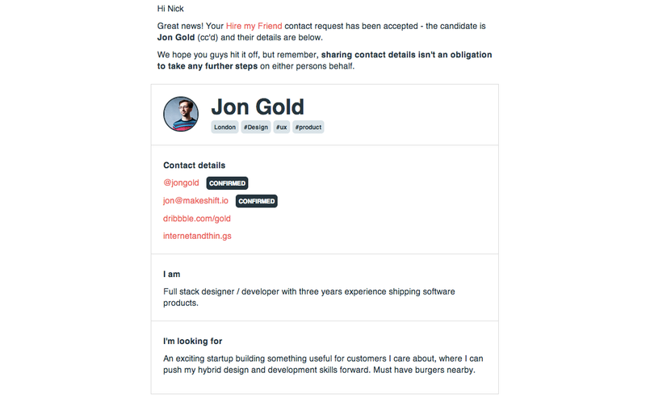Image resolution: width=646 pixels, height=398 pixels.
Task: Click the #ux tag
Action: click(281, 127)
